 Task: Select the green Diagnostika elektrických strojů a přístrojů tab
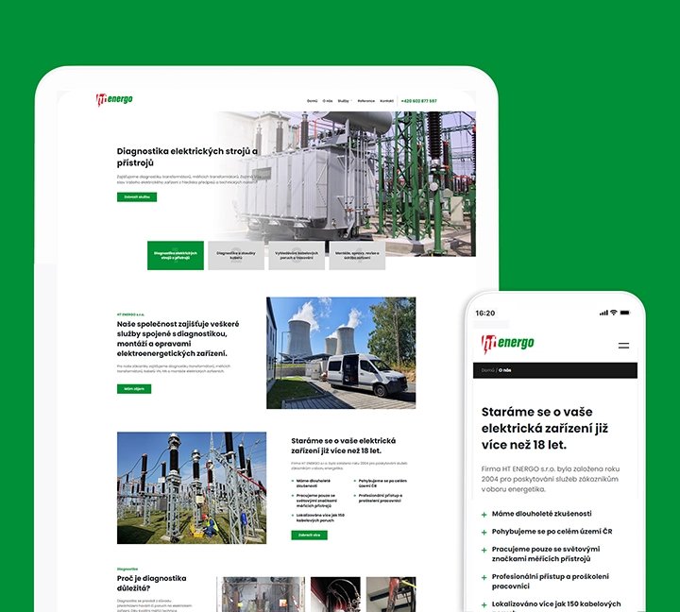(176, 255)
